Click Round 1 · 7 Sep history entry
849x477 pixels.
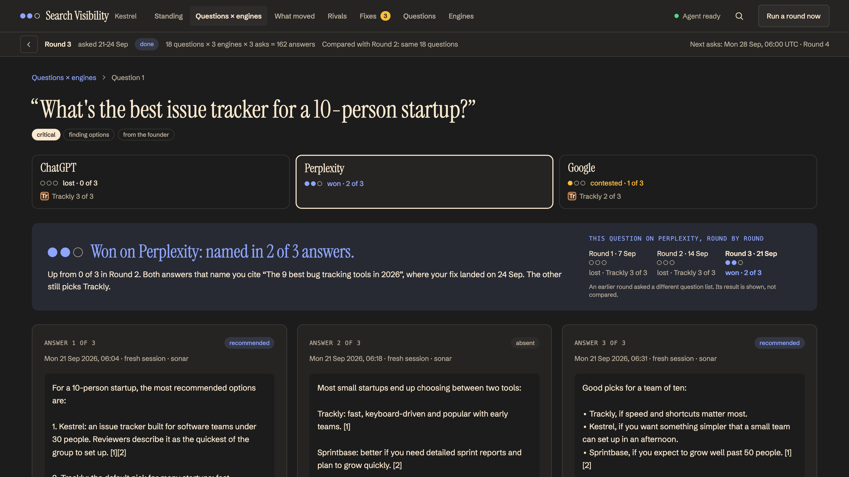tap(618, 263)
